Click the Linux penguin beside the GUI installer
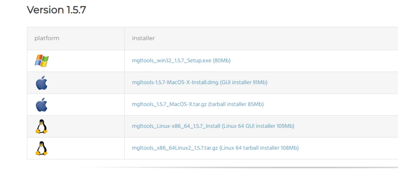 (x=42, y=126)
